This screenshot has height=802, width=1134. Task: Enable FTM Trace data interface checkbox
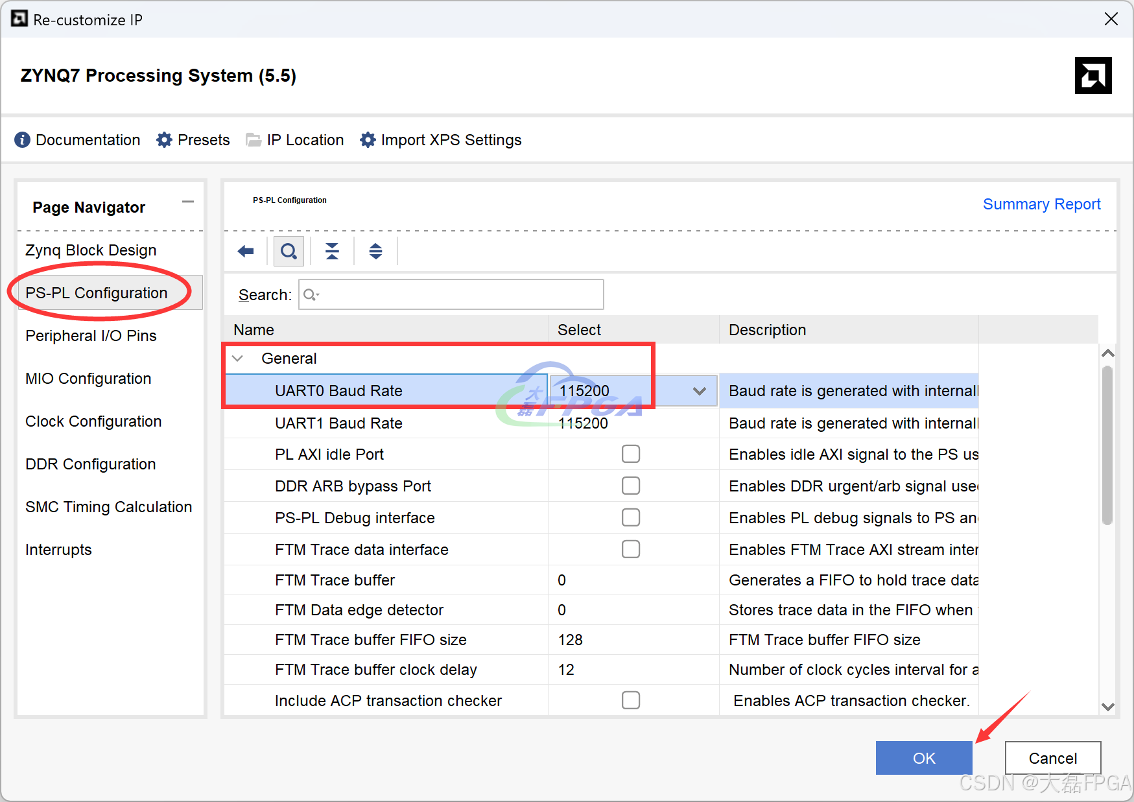631,549
